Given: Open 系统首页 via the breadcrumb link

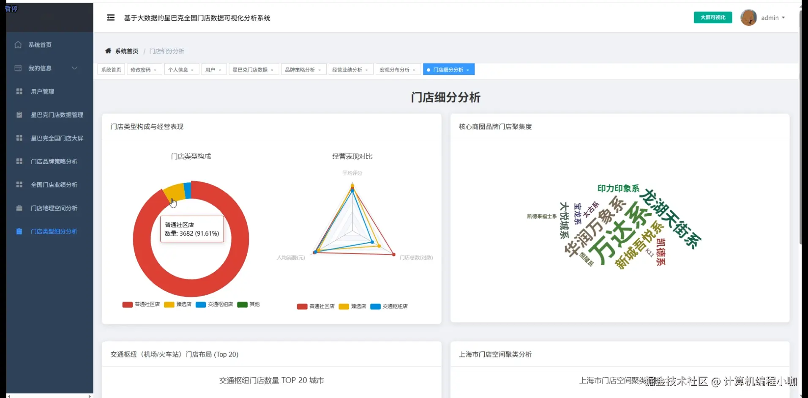Looking at the screenshot, I should click(126, 51).
